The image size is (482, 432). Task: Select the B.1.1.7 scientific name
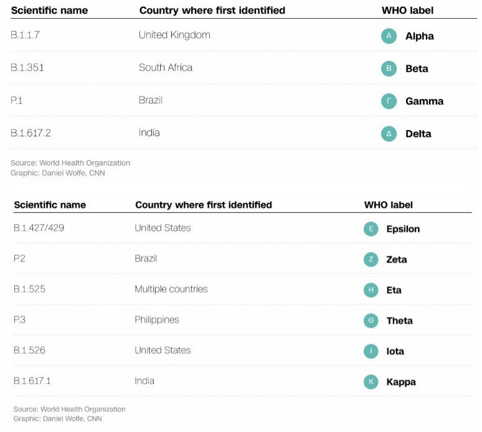[x=26, y=35]
